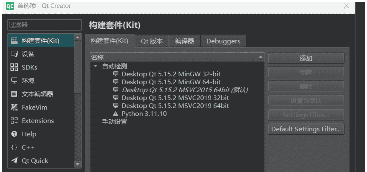Click the 过滤器 filter input box
The height and width of the screenshot is (172, 367).
pos(44,25)
